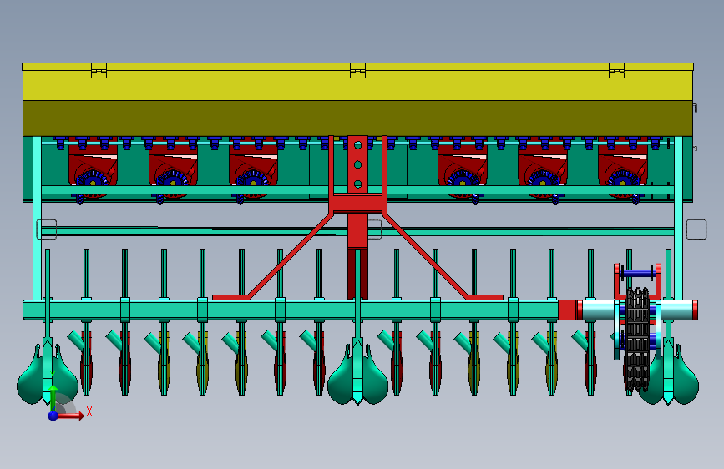Click the blue origin ball of the triad
The image size is (724, 469).
(53, 416)
